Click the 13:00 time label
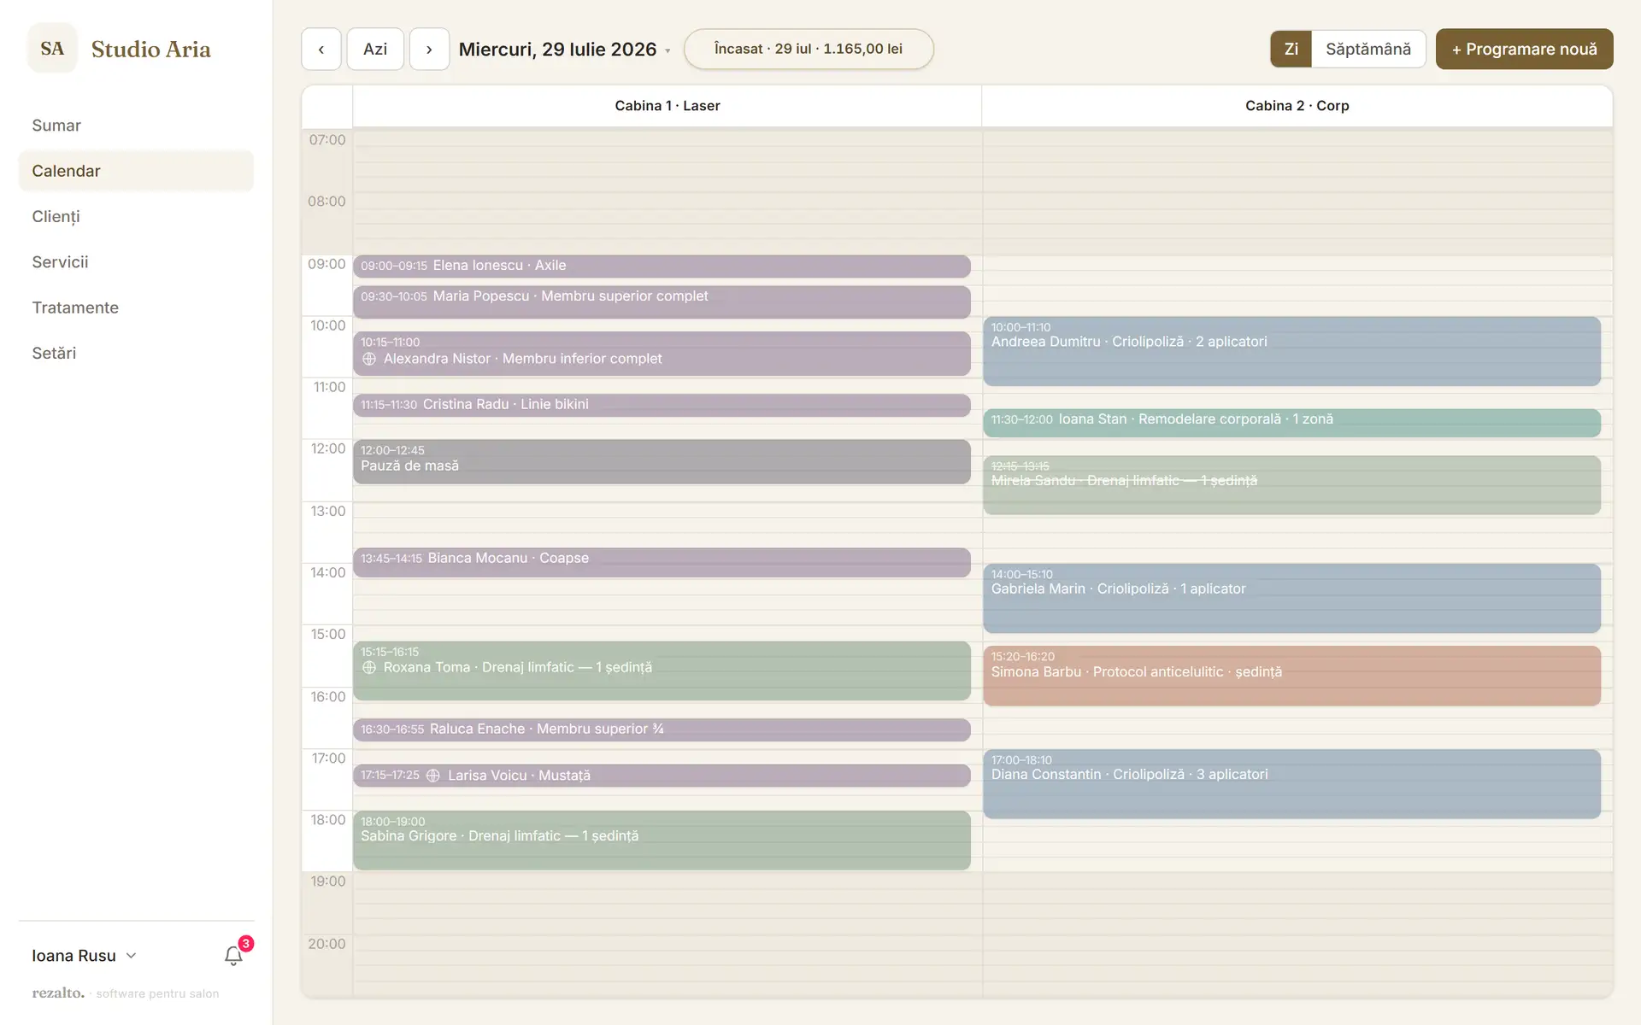The image size is (1641, 1025). tap(327, 511)
